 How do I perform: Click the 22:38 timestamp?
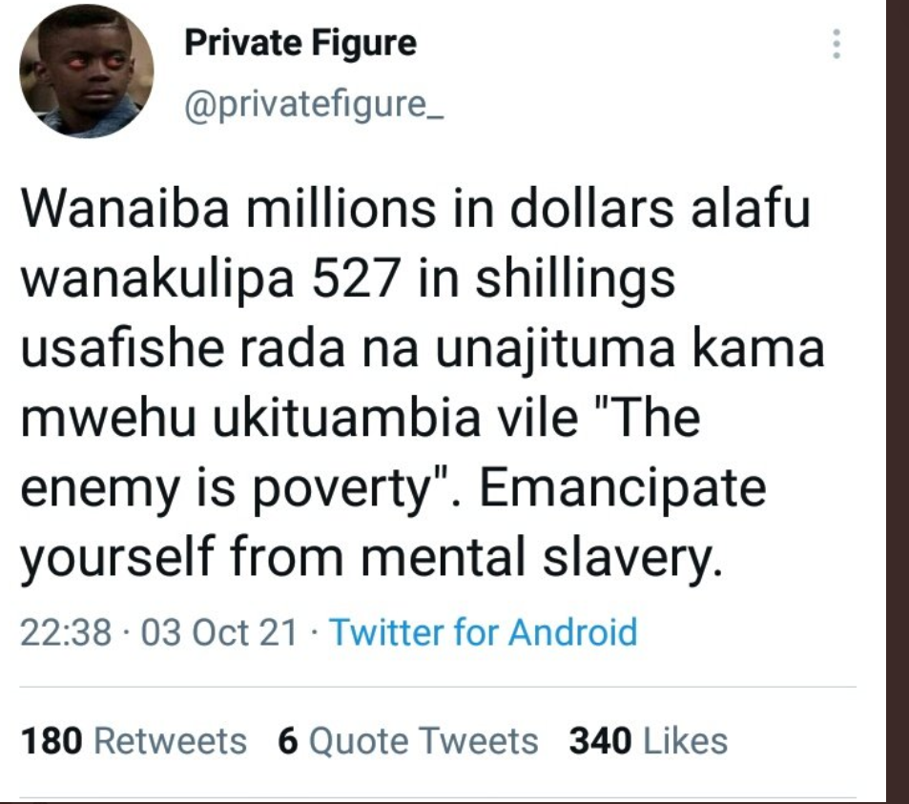[66, 631]
